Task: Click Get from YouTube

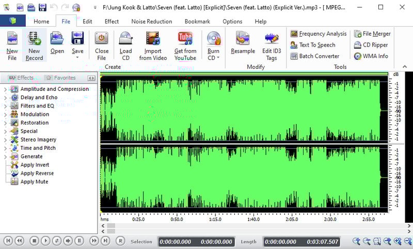Action: (x=185, y=46)
